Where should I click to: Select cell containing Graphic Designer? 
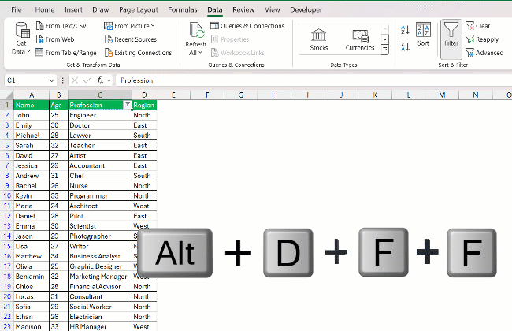(100, 266)
